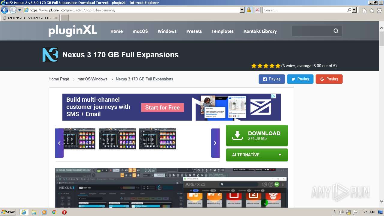Viewport: 384px width, 216px height.
Task: Click the address bar URL field
Action: coord(131,10)
